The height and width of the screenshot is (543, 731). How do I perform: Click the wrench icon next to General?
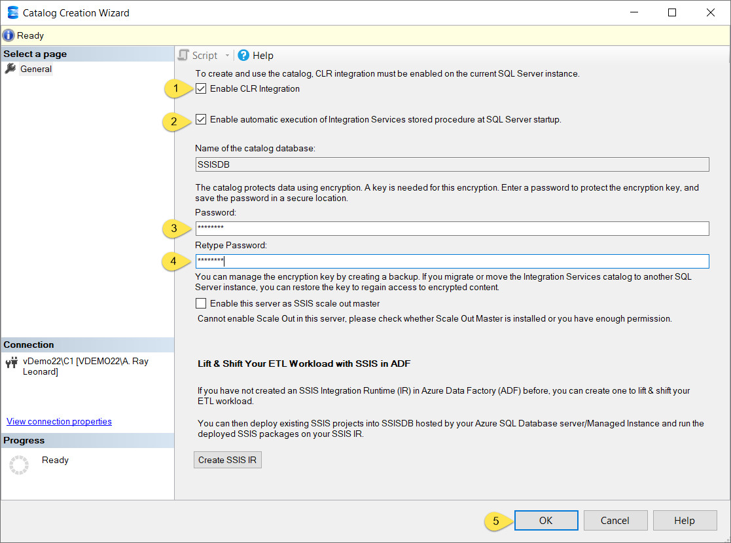(x=10, y=69)
